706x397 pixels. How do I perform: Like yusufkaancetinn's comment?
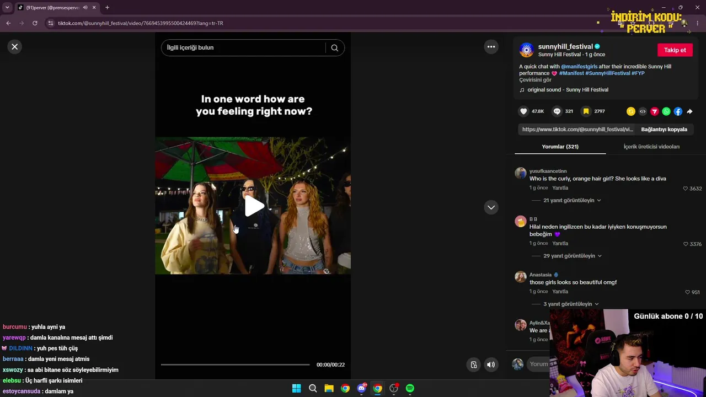click(686, 189)
